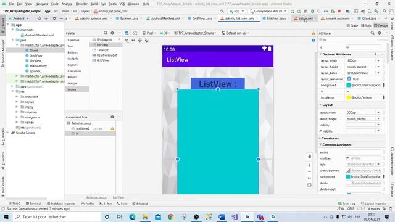Image resolution: width=395 pixels, height=222 pixels.
Task: Open the Android project view dropdown
Action: [x=19, y=18]
